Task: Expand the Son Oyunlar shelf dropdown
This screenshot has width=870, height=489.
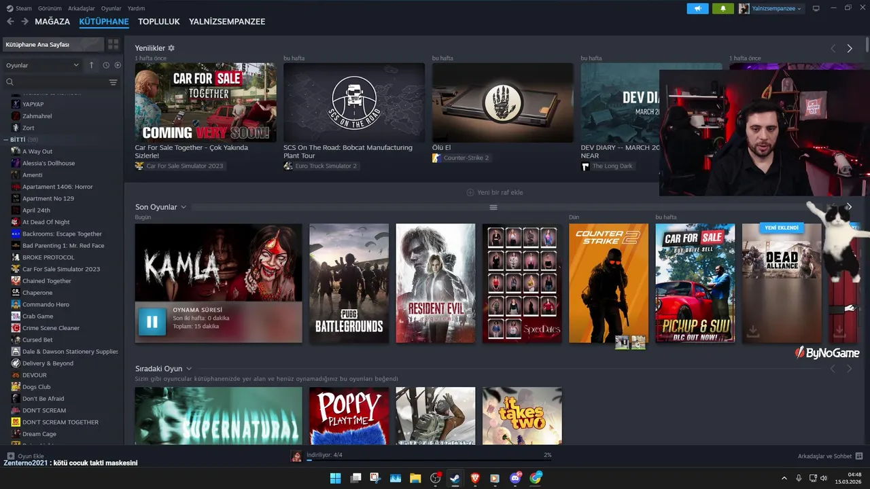Action: (x=184, y=207)
